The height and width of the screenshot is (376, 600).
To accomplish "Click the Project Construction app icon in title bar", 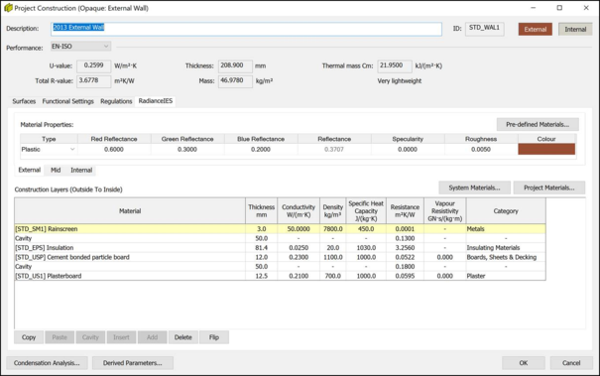I will 8,8.
